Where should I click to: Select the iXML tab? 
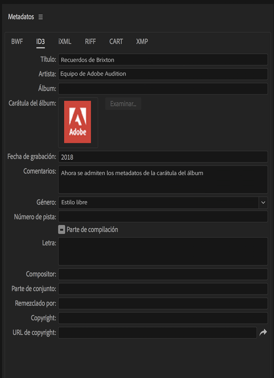click(64, 41)
